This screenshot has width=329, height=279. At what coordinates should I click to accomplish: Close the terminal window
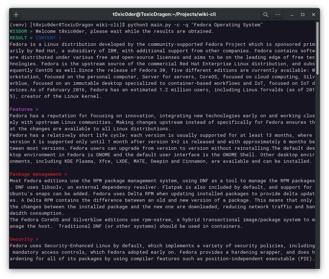[x=314, y=14]
